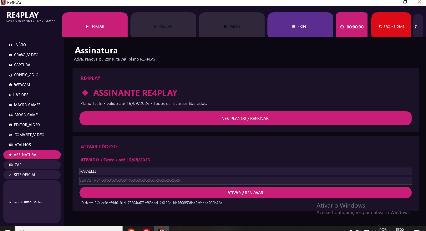Image resolution: width=426 pixels, height=231 pixels.
Task: Open ZAP from the sidebar
Action: click(32, 165)
